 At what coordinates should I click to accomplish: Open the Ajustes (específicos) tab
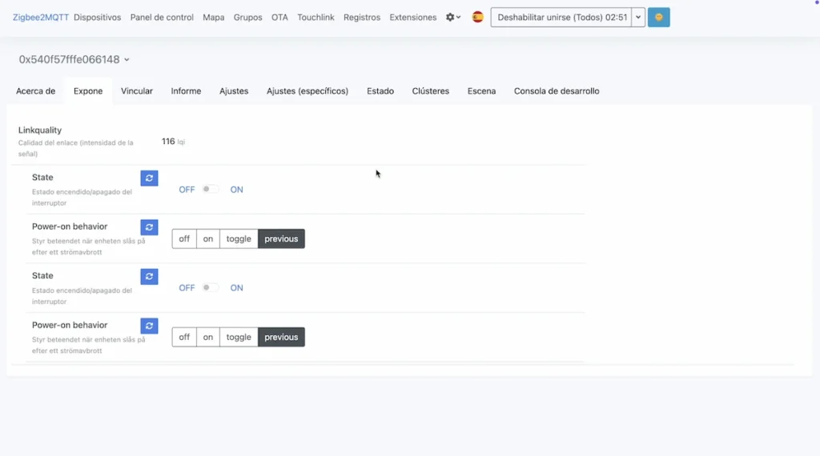pos(307,91)
